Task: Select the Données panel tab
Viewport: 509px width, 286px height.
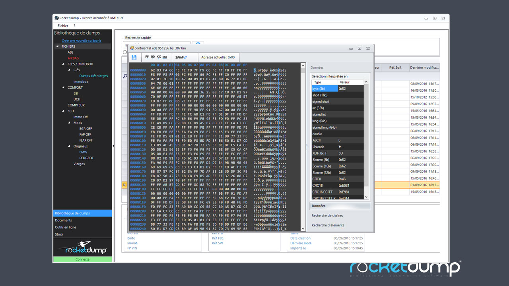Action: [340, 206]
